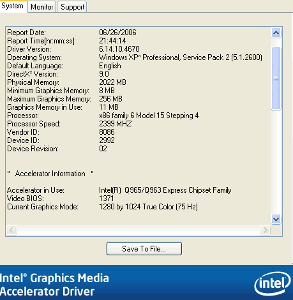This screenshot has width=293, height=300.
Task: Click the Accelerator Information section heading
Action: point(50,174)
